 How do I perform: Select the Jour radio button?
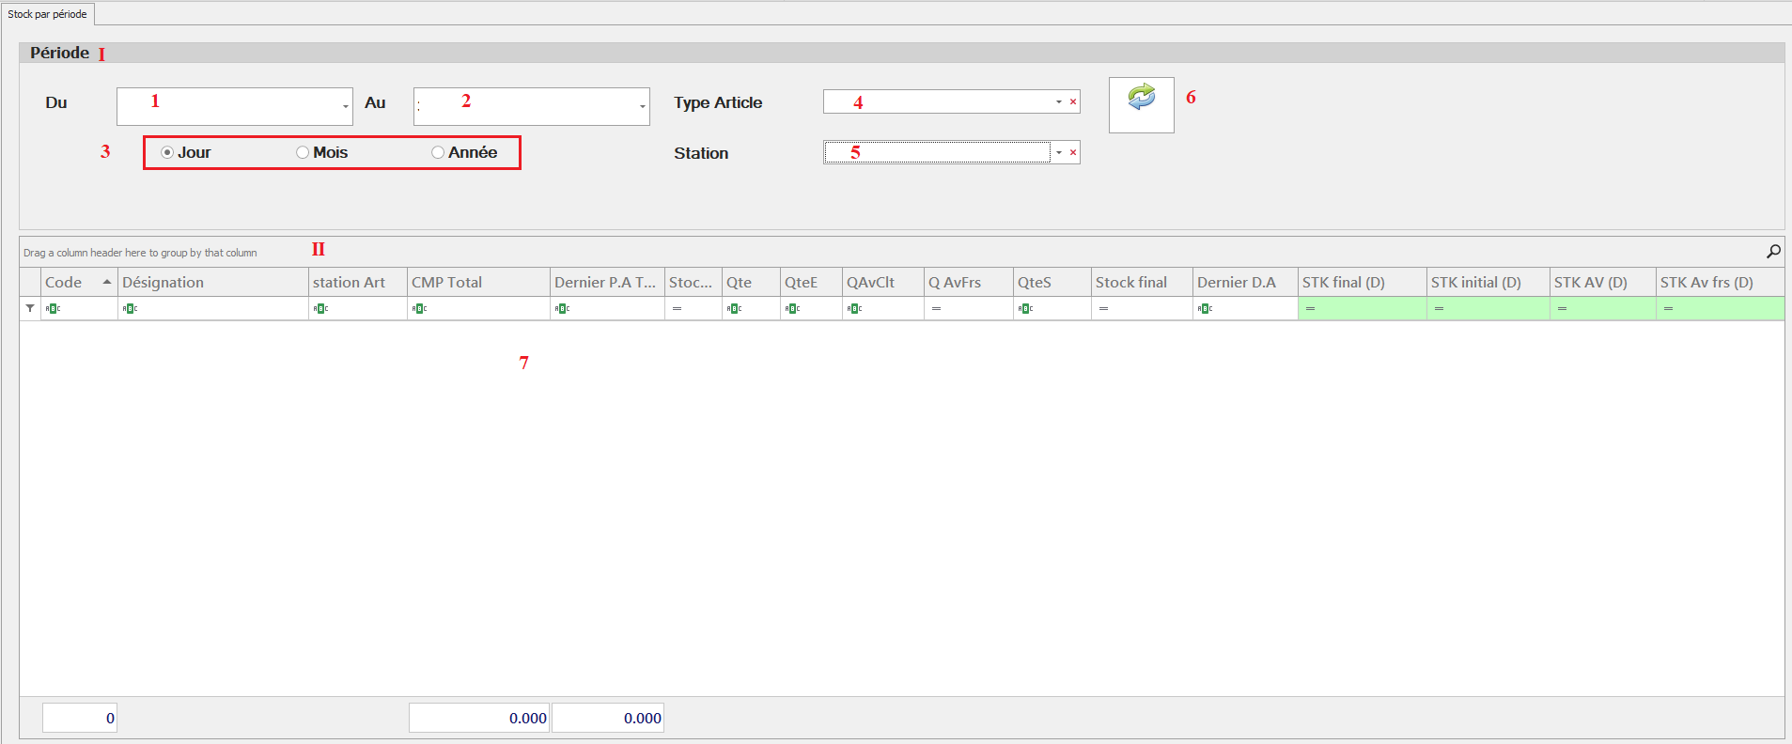click(167, 152)
